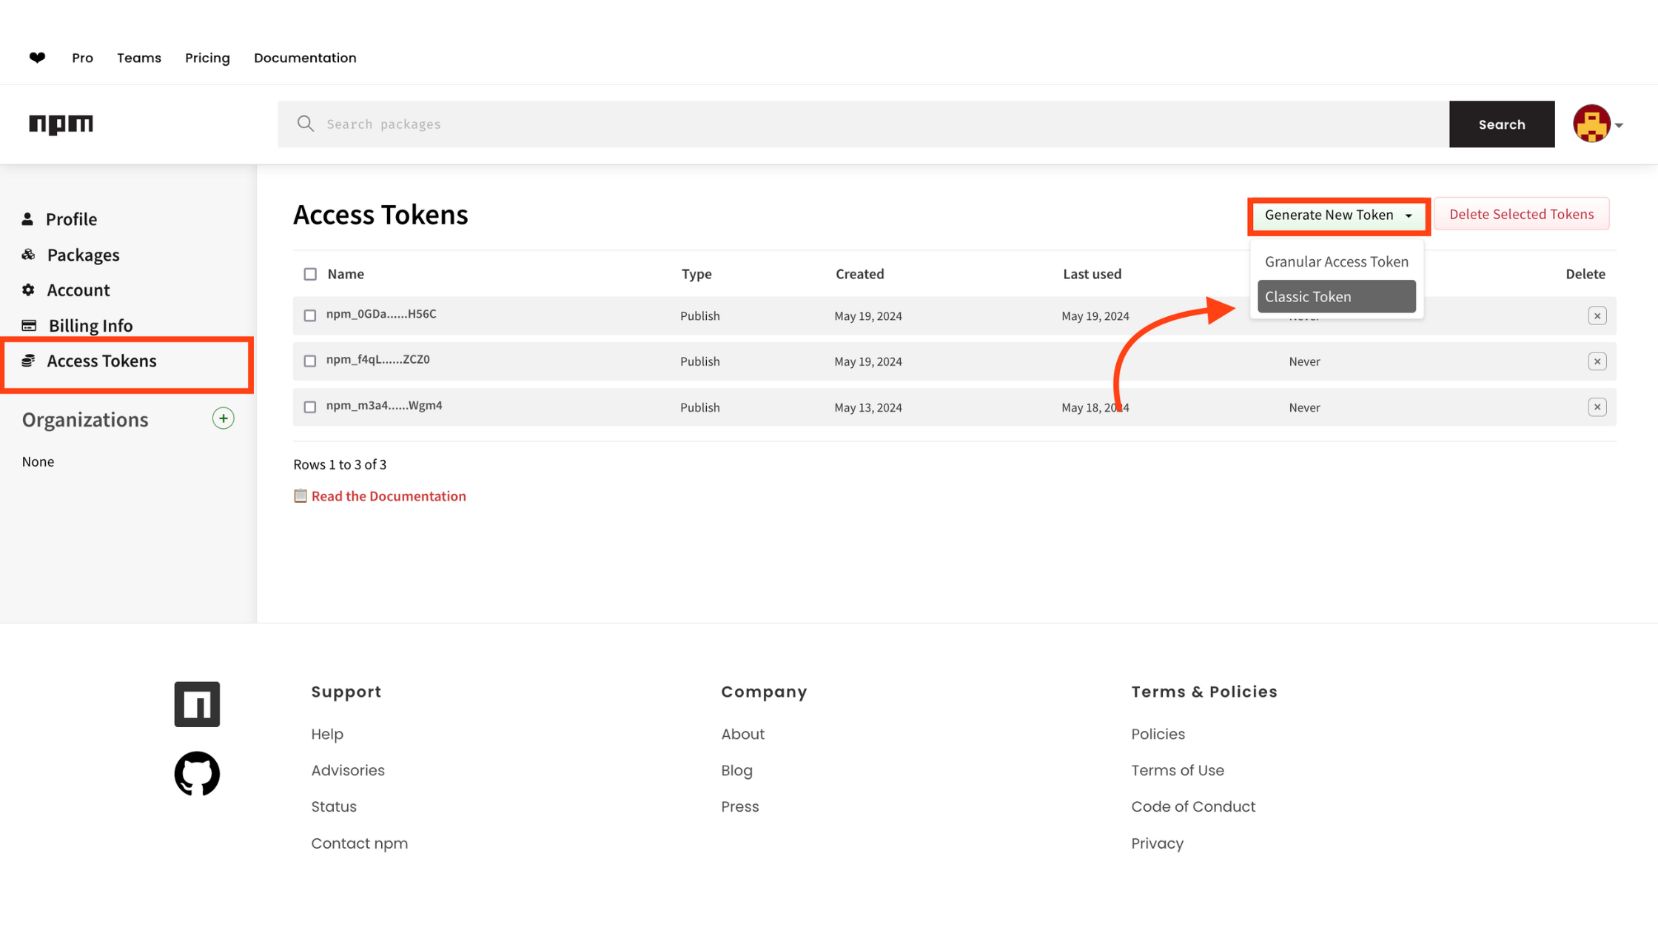Viewport: 1658px width, 933px height.
Task: Open the Contact npm footer link
Action: (x=359, y=843)
